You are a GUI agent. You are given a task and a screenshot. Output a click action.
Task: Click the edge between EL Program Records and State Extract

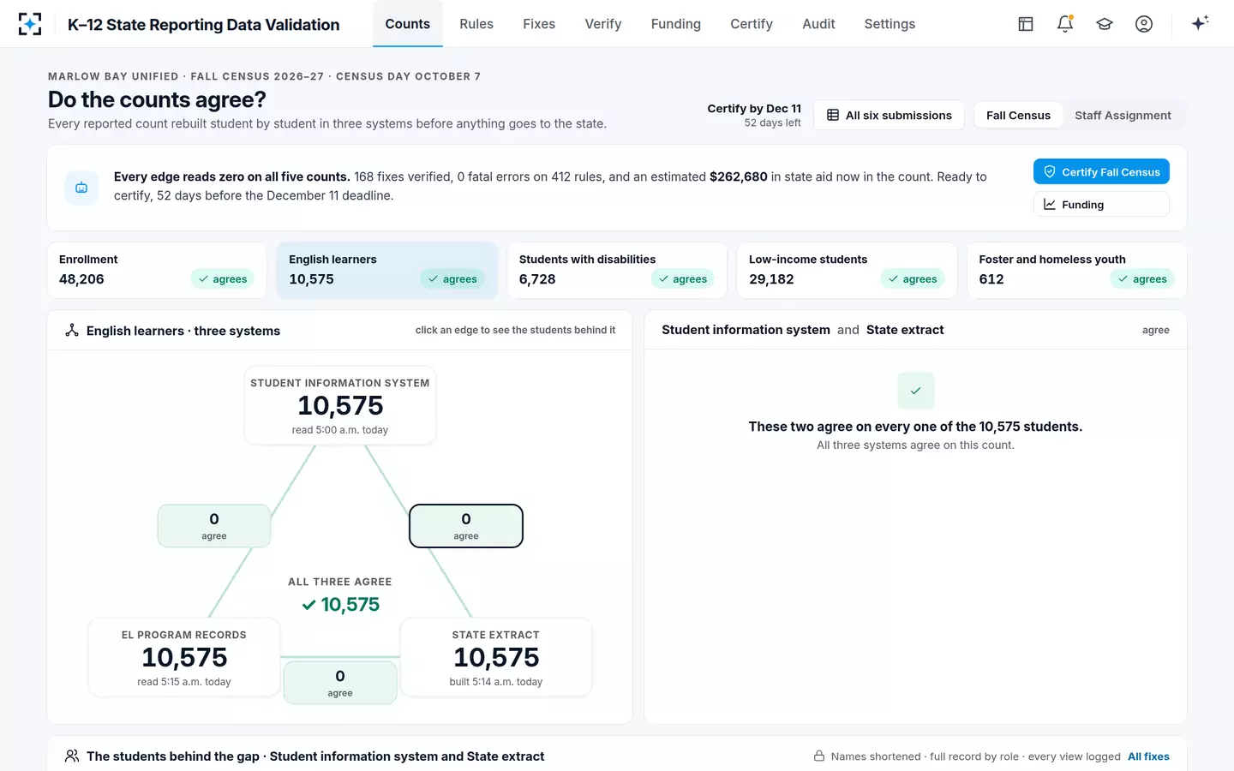click(x=340, y=683)
